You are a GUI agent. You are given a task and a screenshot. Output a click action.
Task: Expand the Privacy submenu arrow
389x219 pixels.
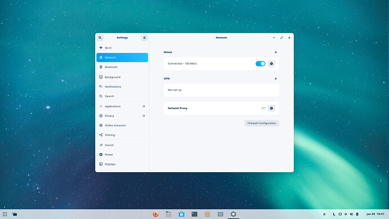144,116
